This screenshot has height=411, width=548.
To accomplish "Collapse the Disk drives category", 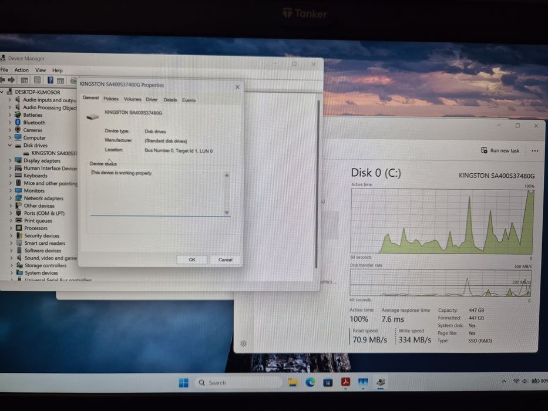I will [10, 146].
